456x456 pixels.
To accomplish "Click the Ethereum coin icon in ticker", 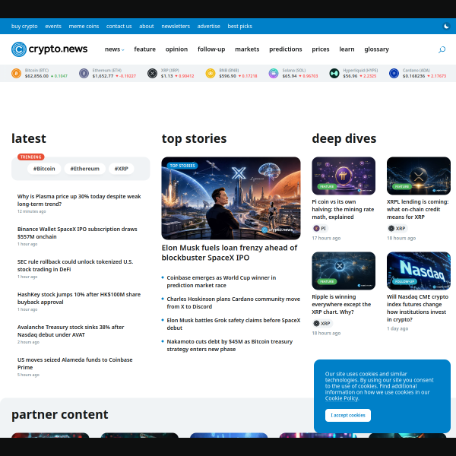I will pyautogui.click(x=84, y=73).
